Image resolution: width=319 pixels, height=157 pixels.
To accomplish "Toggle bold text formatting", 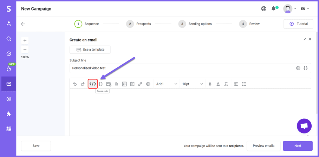I will [210, 84].
